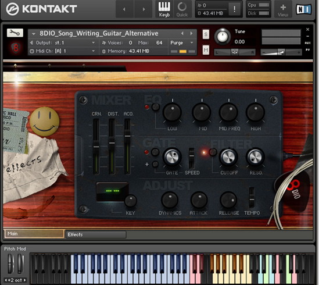
Task: Click the CRN mixer fader
Action: pyautogui.click(x=96, y=147)
